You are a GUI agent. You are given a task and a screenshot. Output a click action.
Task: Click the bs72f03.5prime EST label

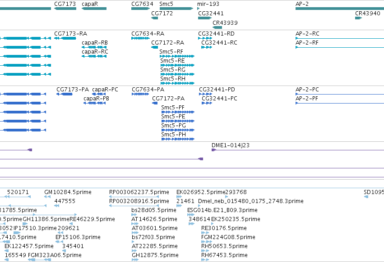pos(153,237)
